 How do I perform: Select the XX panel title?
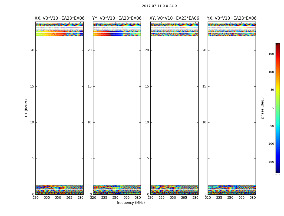click(60, 18)
